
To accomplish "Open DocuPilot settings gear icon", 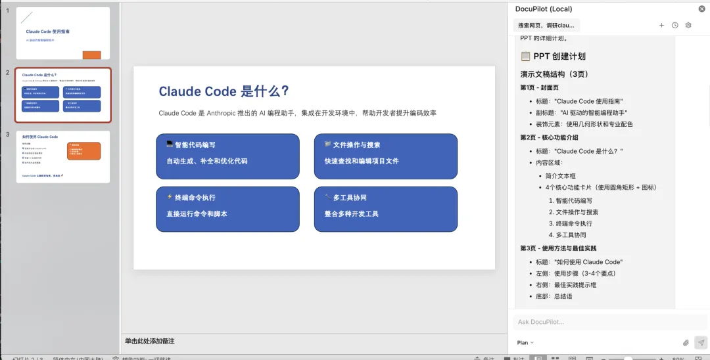I will pos(688,26).
